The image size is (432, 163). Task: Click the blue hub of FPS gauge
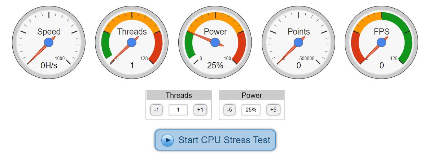381,42
